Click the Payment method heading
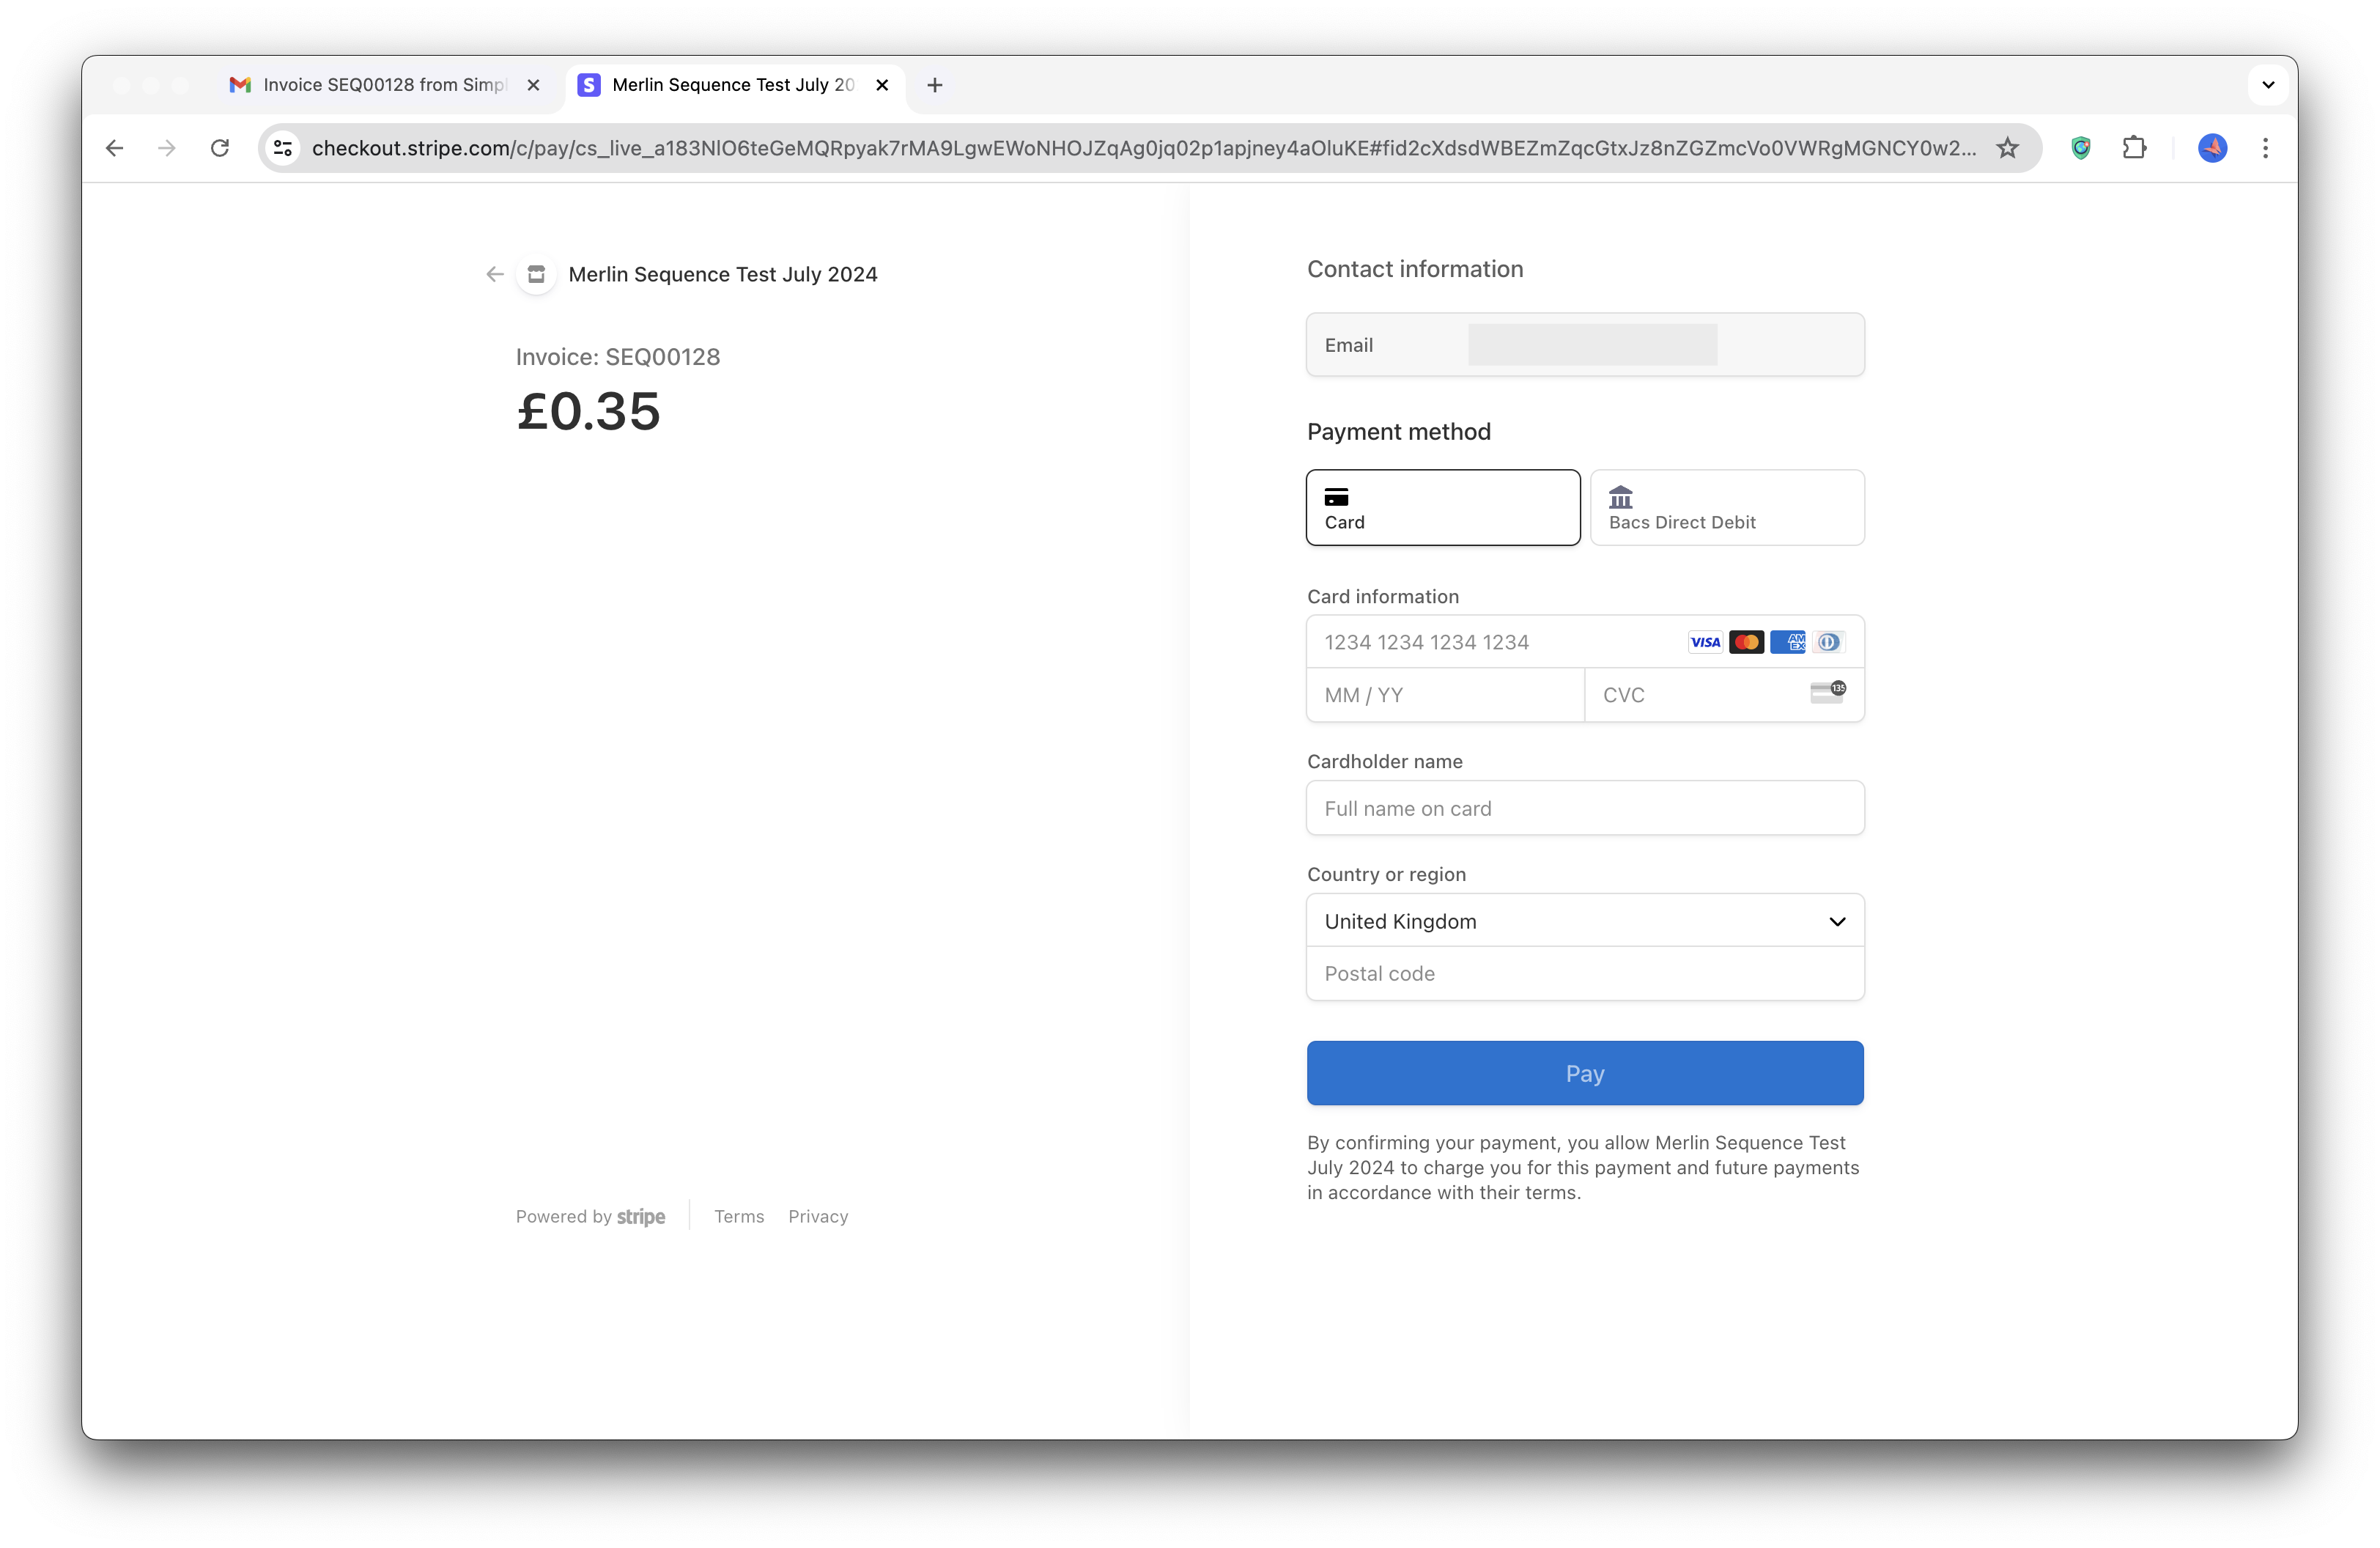Viewport: 2380px width, 1548px height. tap(1399, 432)
